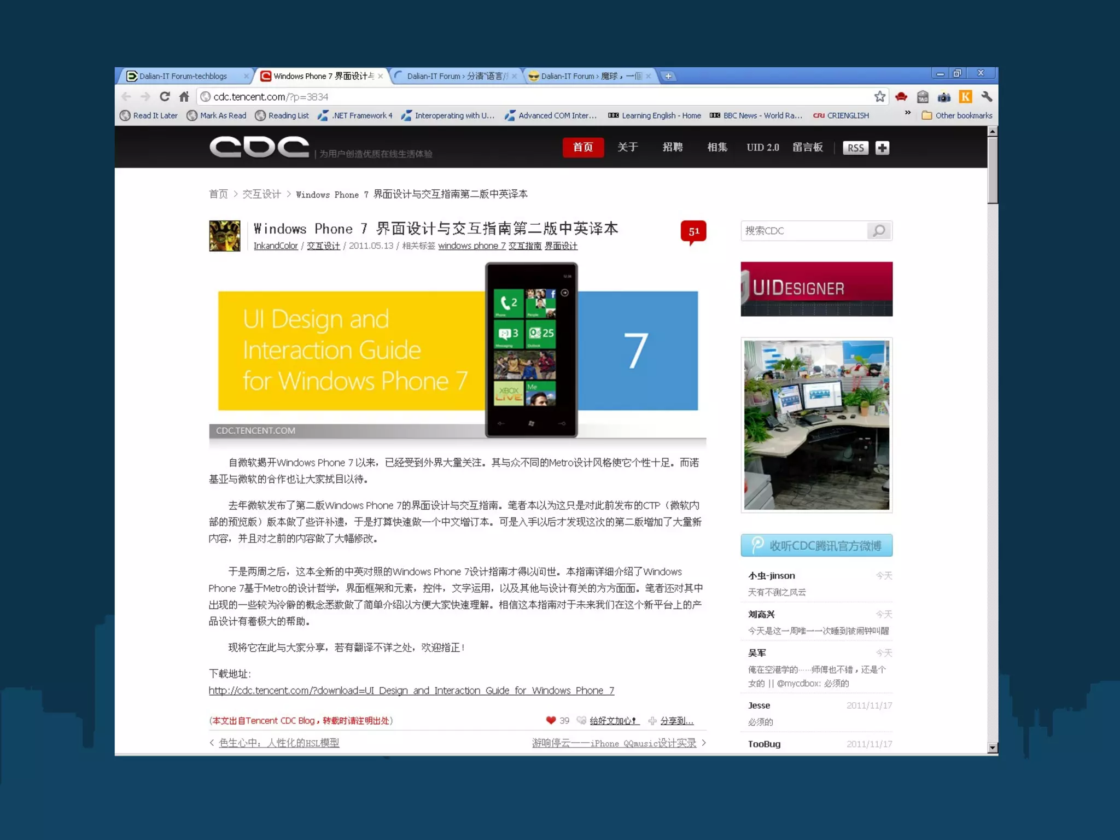1120x840 pixels.
Task: Click the heart like icon near 39
Action: [551, 720]
